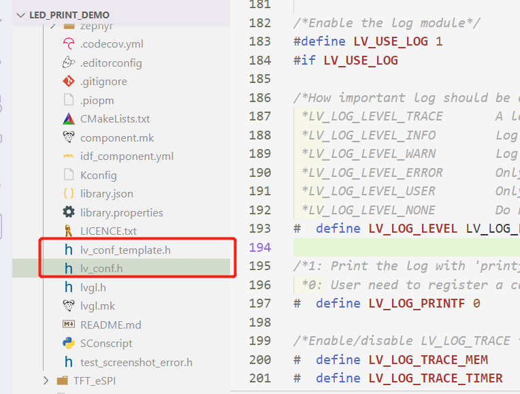Click the test_screenshot_error.h header icon
Viewport: 520px width, 394px height.
tap(69, 362)
